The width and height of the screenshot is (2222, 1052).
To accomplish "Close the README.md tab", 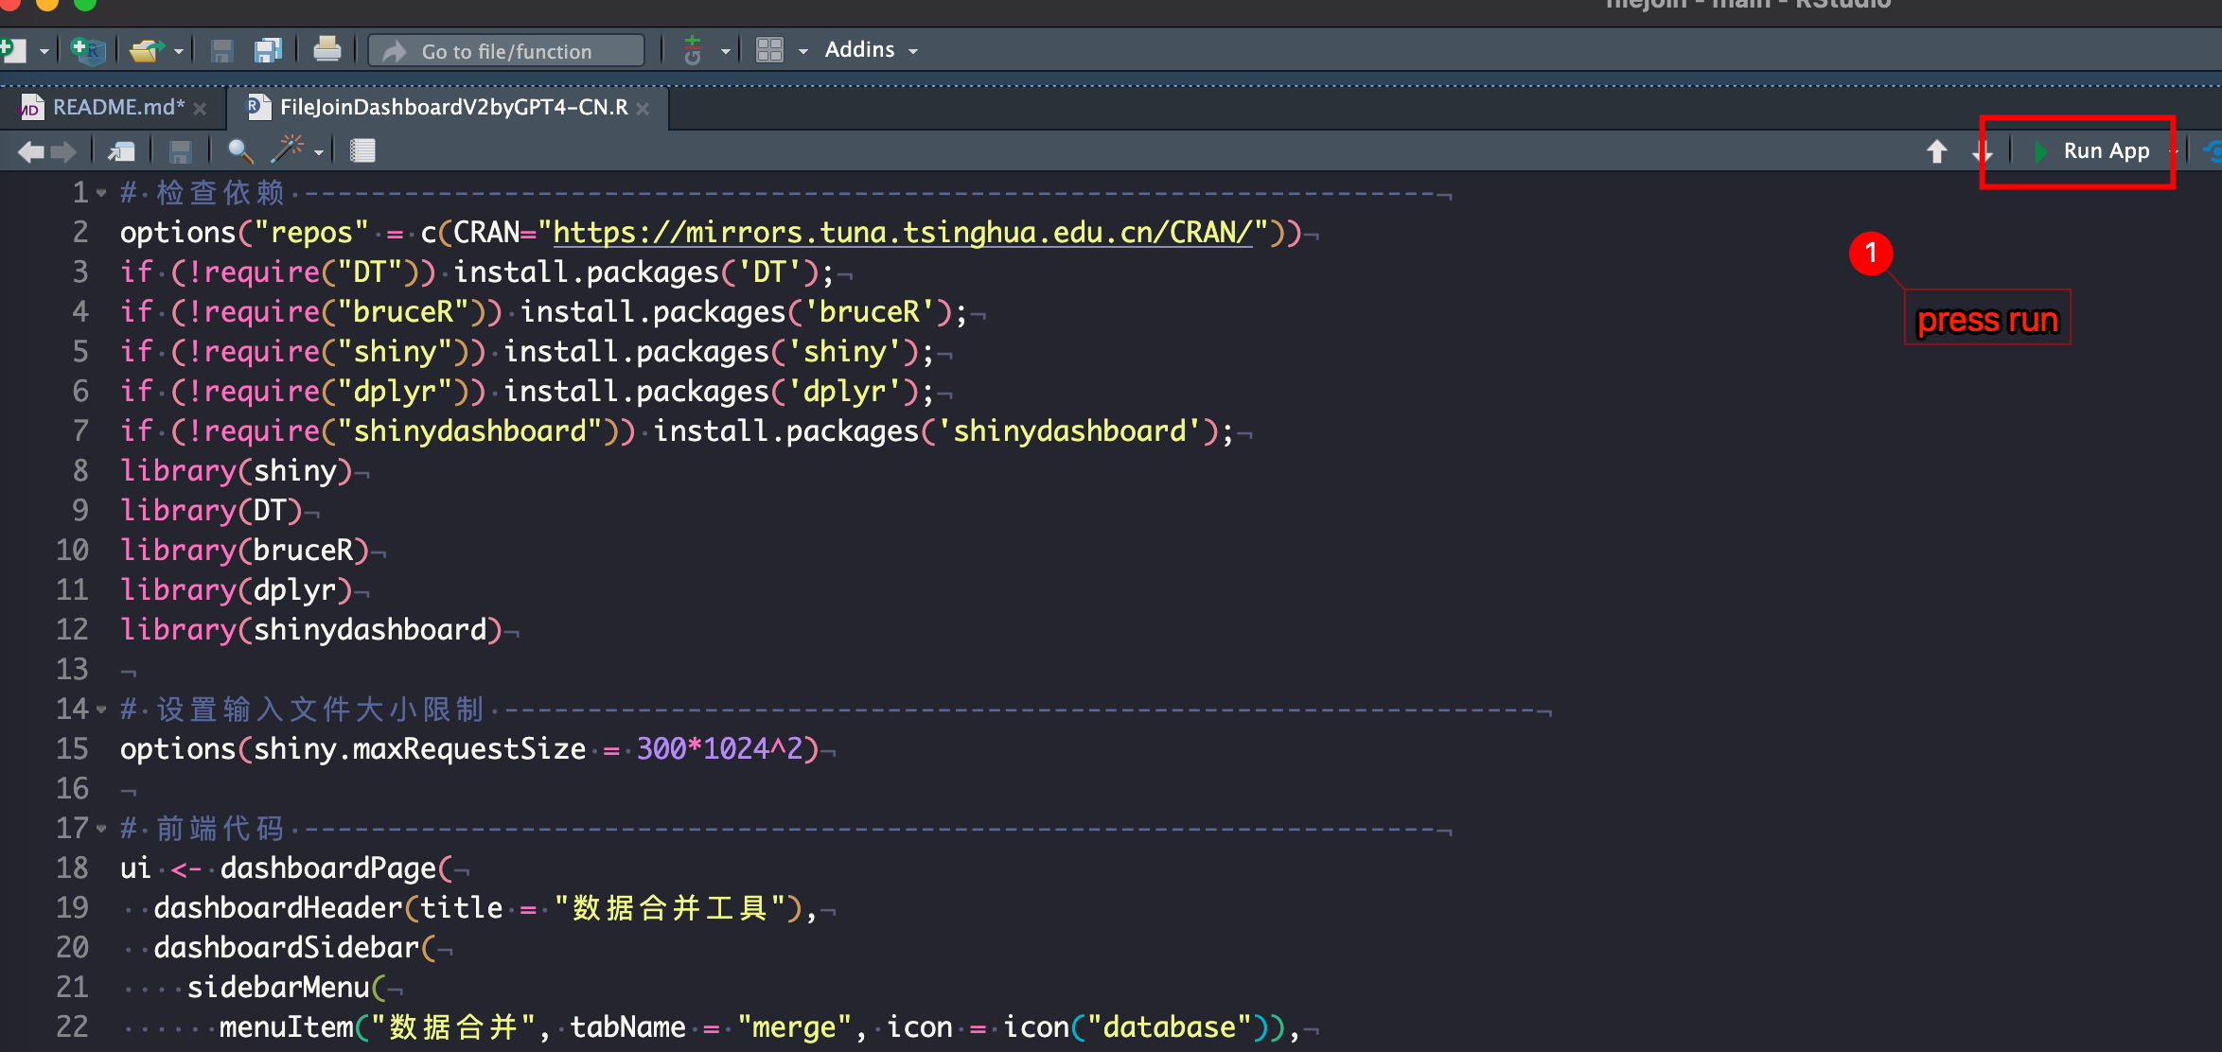I will coord(200,109).
